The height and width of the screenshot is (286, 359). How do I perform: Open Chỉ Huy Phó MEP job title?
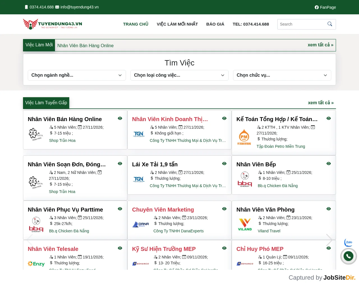tap(260, 249)
